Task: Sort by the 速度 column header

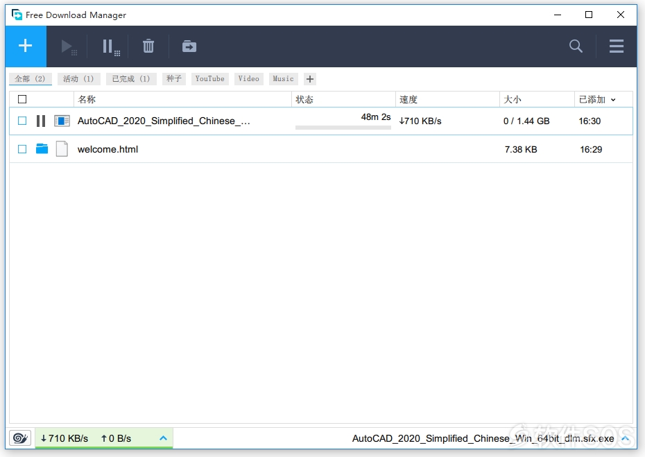Action: pos(447,100)
